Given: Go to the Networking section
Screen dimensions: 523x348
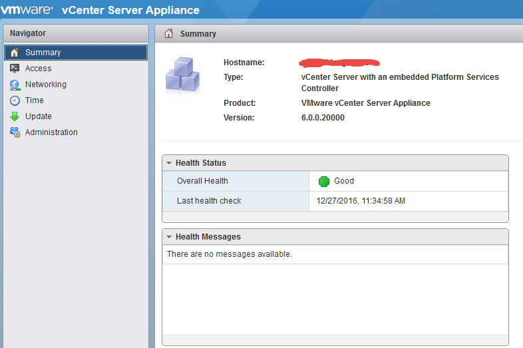Looking at the screenshot, I should (76, 85).
